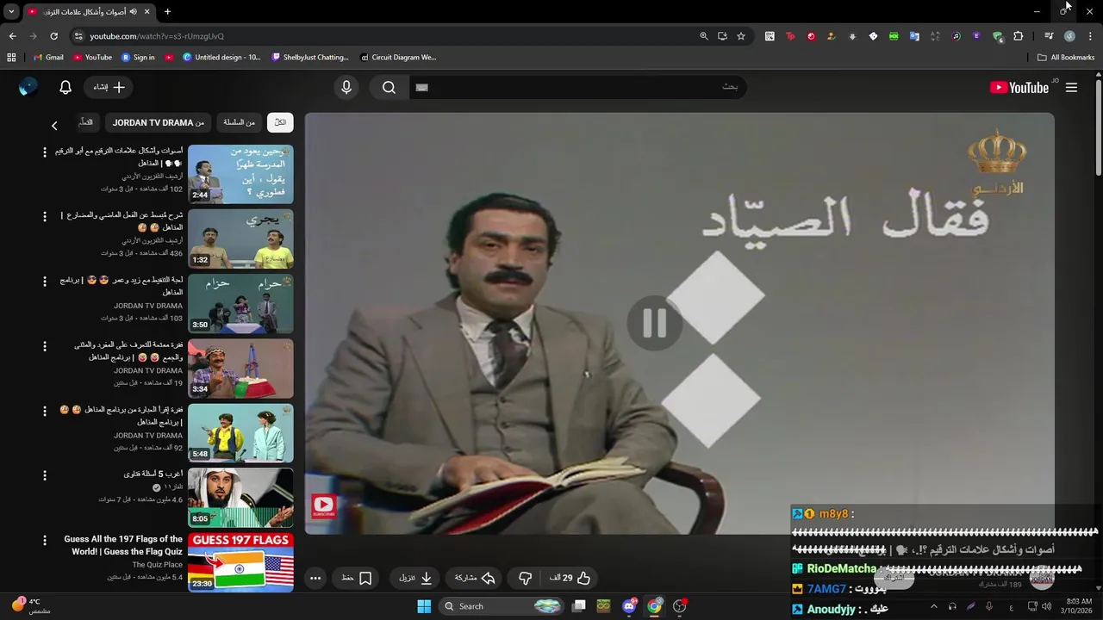Open the All Bookmarks folder
Viewport: 1103px width, 620px height.
pyautogui.click(x=1066, y=58)
